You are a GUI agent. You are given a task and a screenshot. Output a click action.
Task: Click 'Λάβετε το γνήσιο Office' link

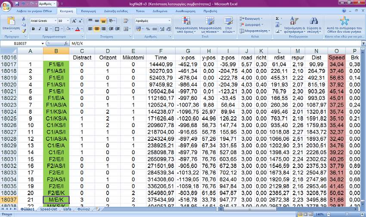tap(34, 11)
